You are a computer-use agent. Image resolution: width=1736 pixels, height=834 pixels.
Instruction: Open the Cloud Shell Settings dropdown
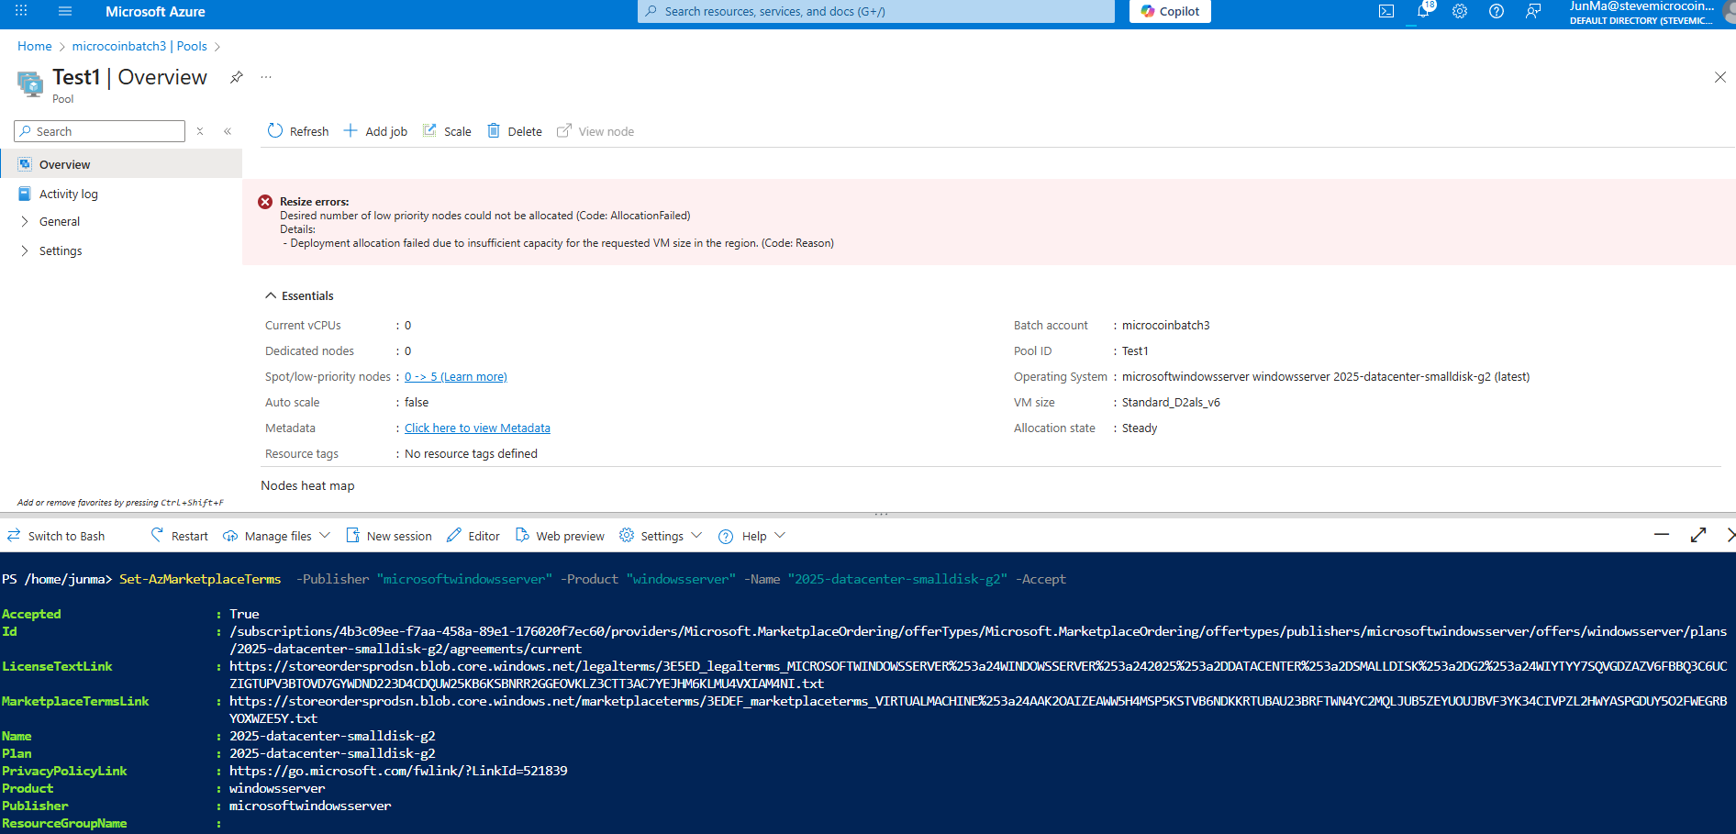661,536
